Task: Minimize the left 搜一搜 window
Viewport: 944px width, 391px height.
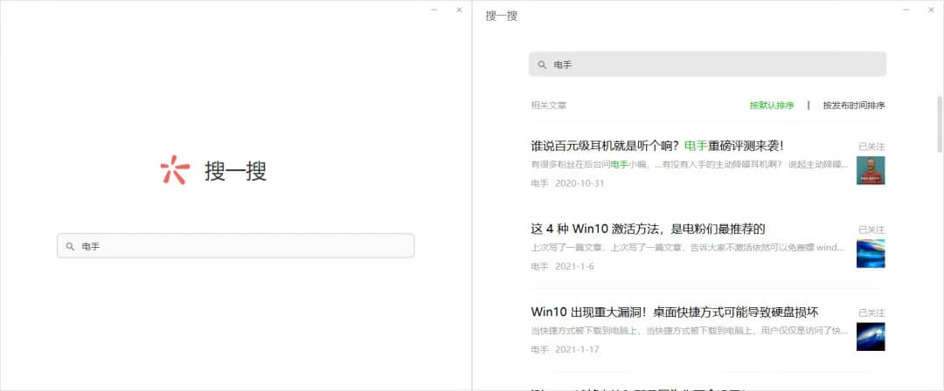Action: pos(434,10)
